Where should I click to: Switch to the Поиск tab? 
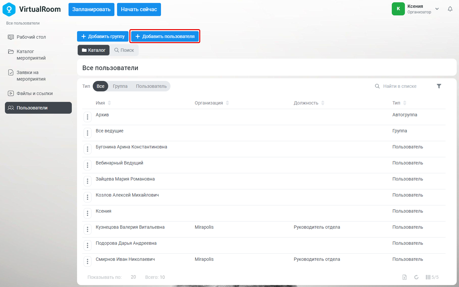[124, 50]
